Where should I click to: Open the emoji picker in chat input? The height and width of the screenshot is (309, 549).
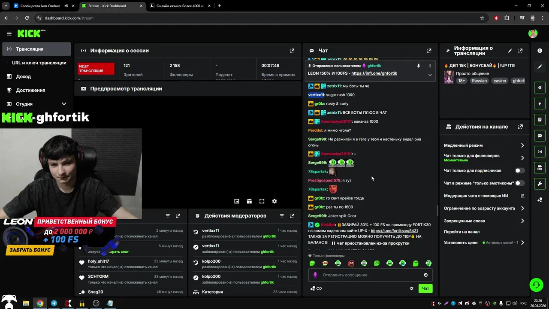(x=425, y=275)
